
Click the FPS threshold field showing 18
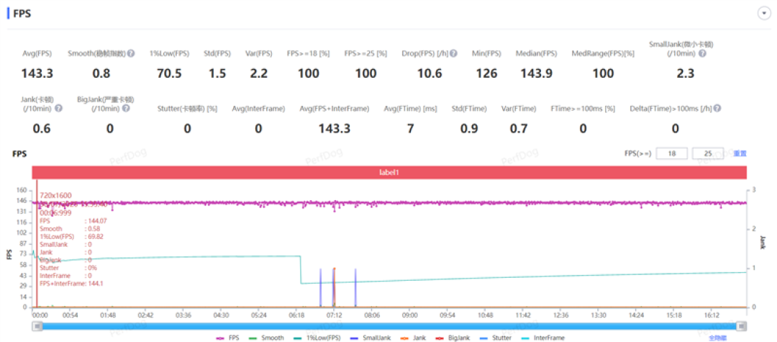tap(672, 153)
